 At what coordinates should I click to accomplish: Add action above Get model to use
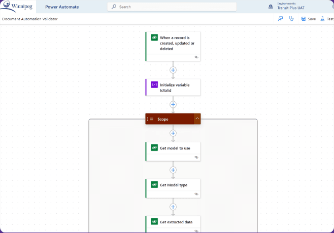tap(173, 133)
